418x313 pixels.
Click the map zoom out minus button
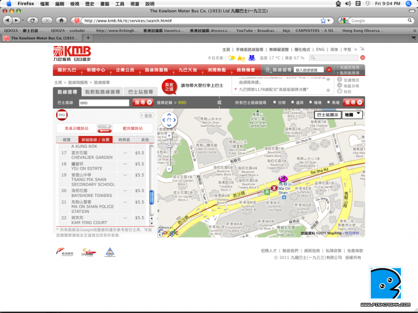pyautogui.click(x=169, y=169)
